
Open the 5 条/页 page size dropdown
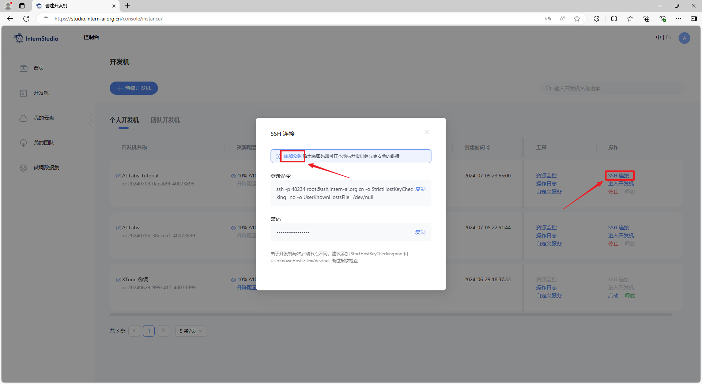191,331
